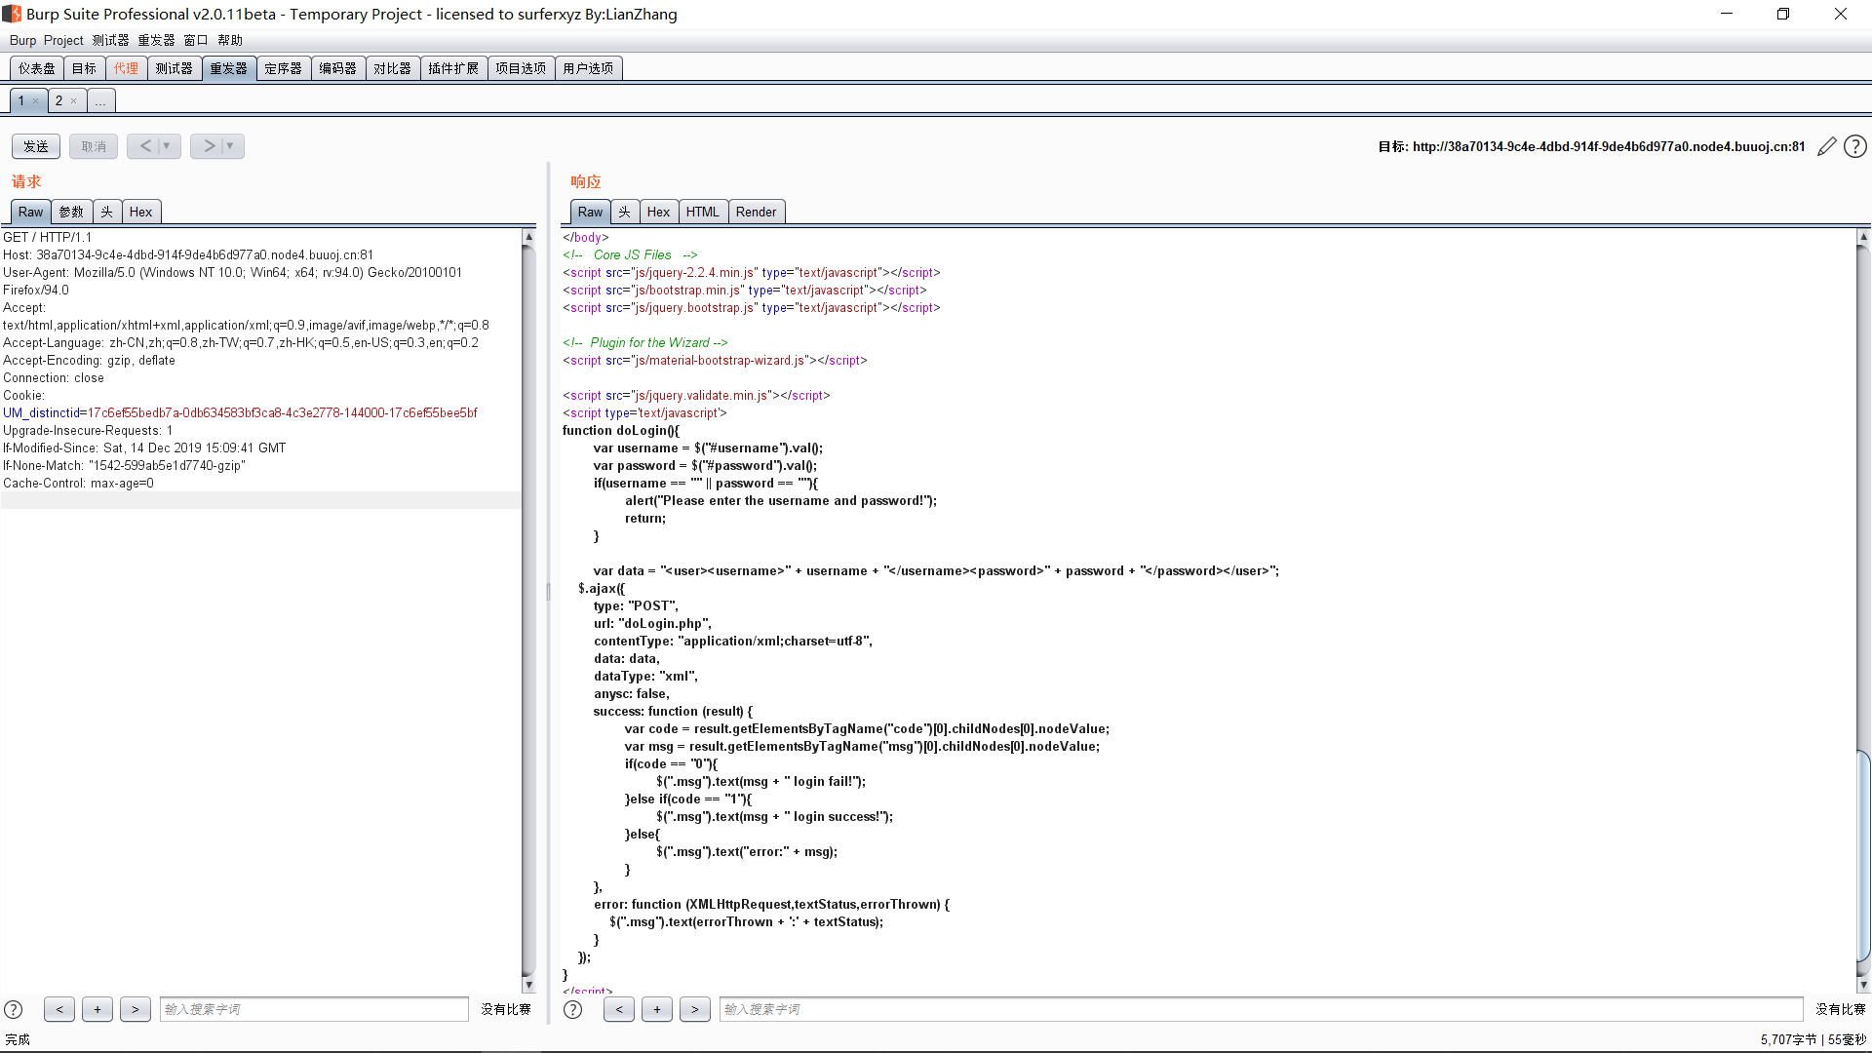Open the dropdown arrow beside the back button
Viewport: 1872px width, 1053px height.
[165, 145]
